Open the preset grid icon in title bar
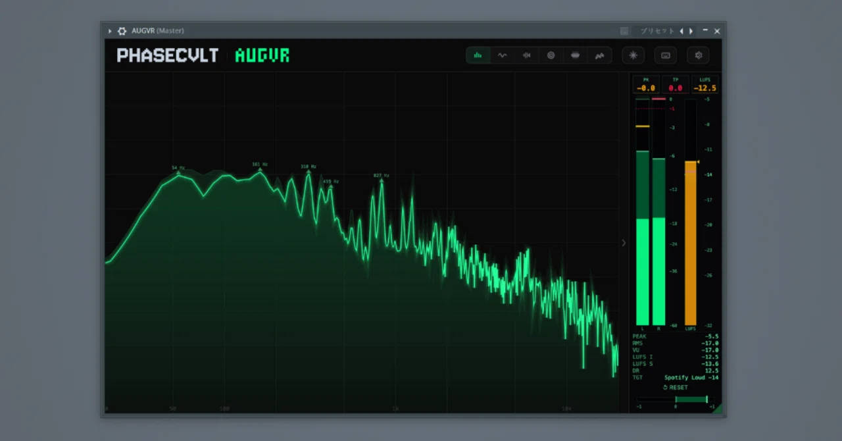Viewport: 842px width, 441px height. tap(624, 31)
